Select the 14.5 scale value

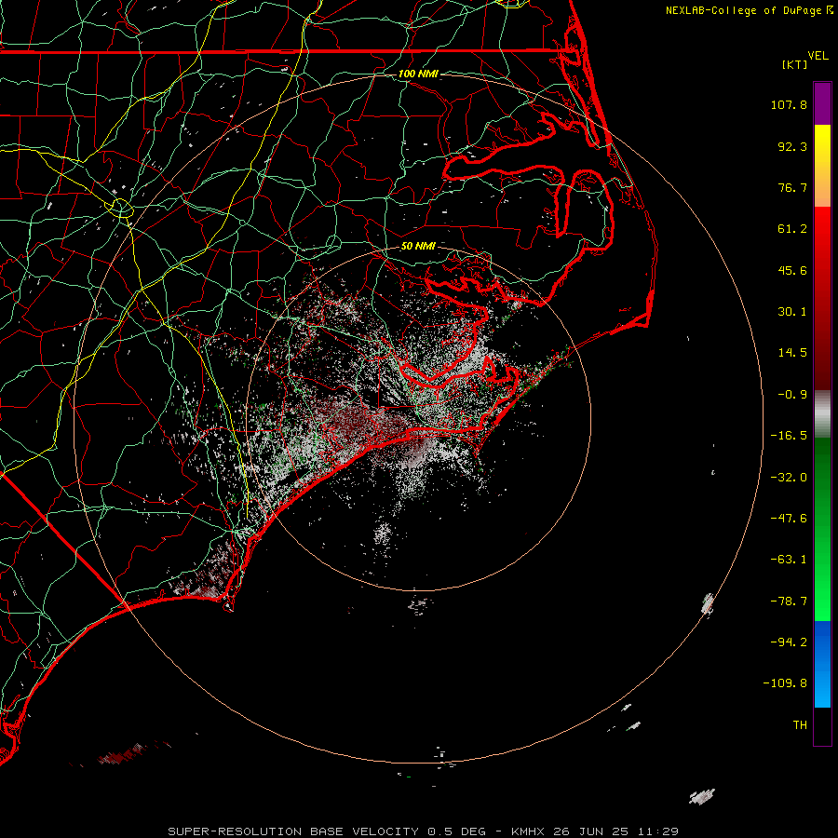[x=792, y=353]
